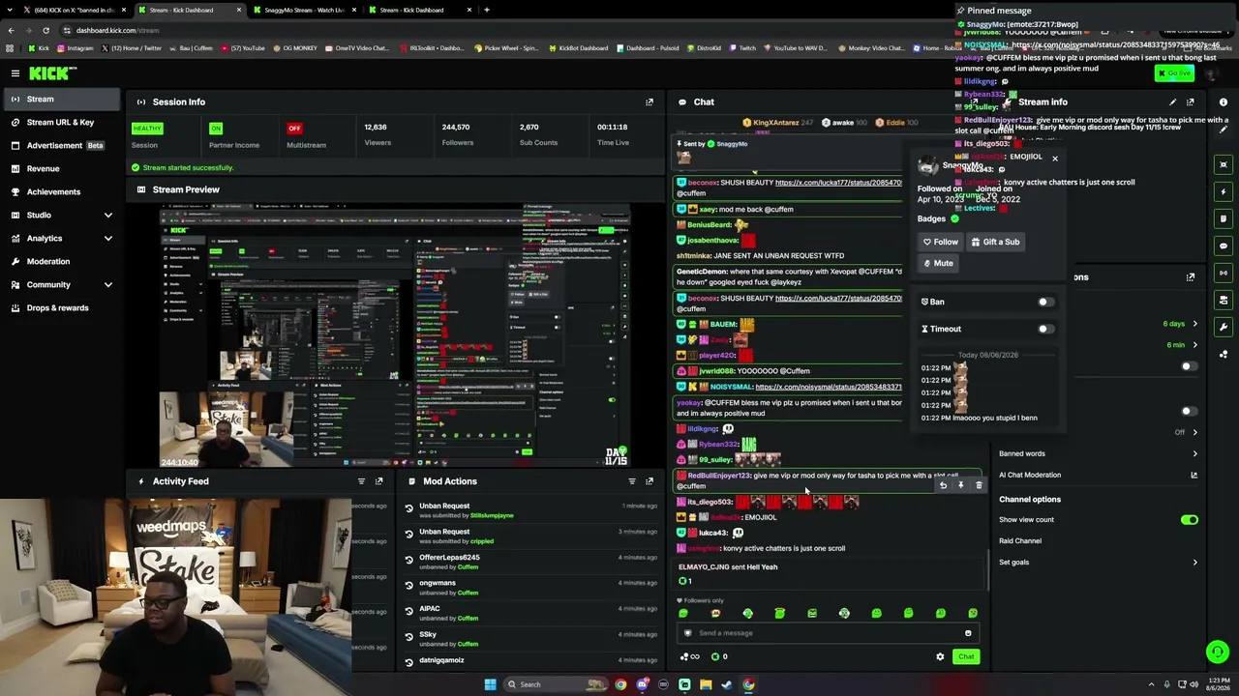Open File Explorer from the taskbar
1239x696 pixels.
706,684
